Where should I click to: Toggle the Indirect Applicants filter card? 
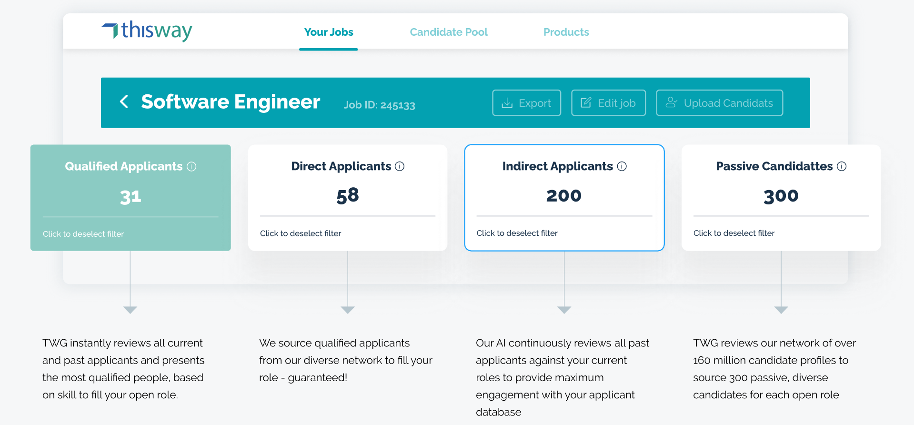pos(564,198)
